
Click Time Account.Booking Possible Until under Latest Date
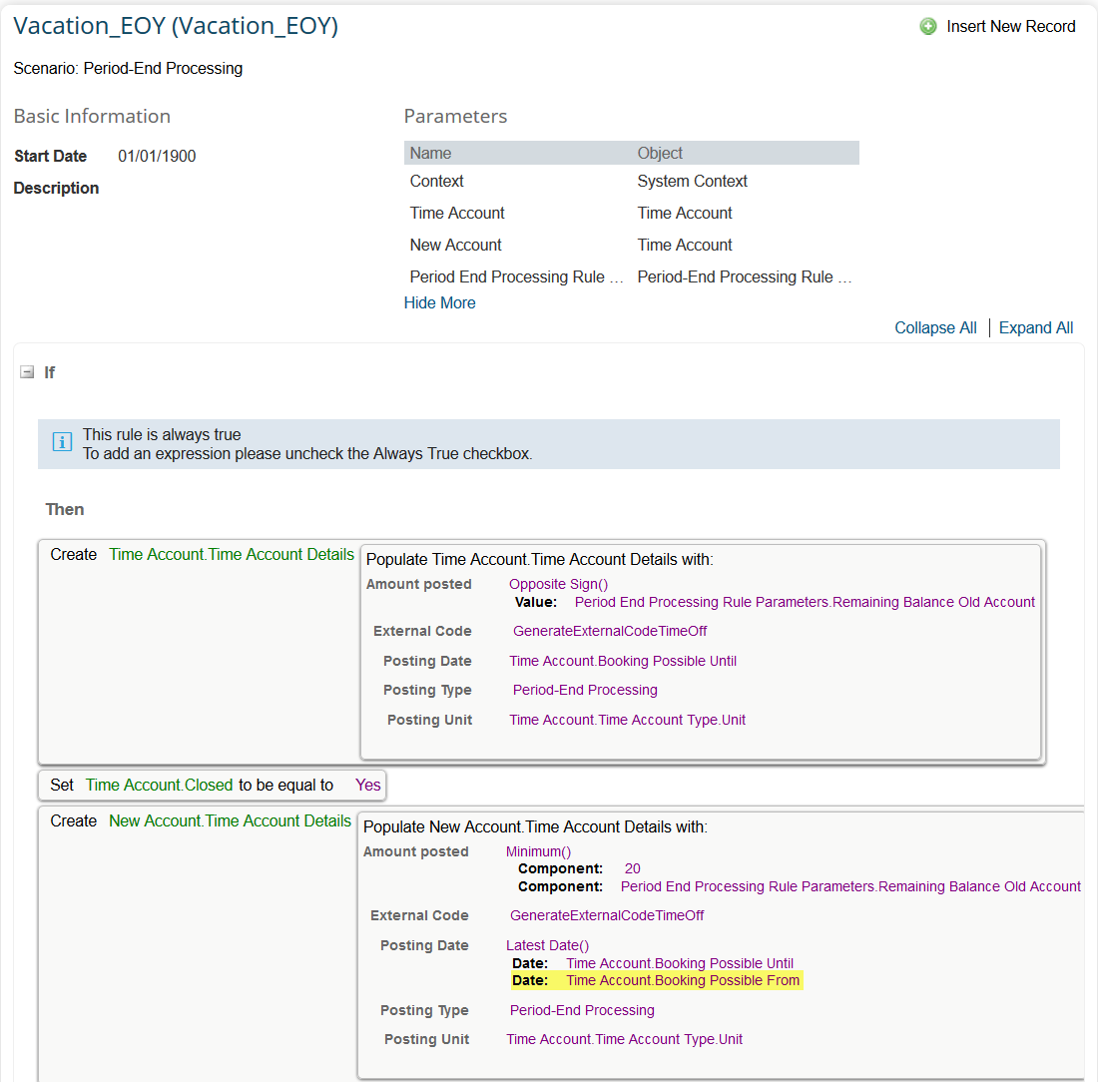[679, 963]
